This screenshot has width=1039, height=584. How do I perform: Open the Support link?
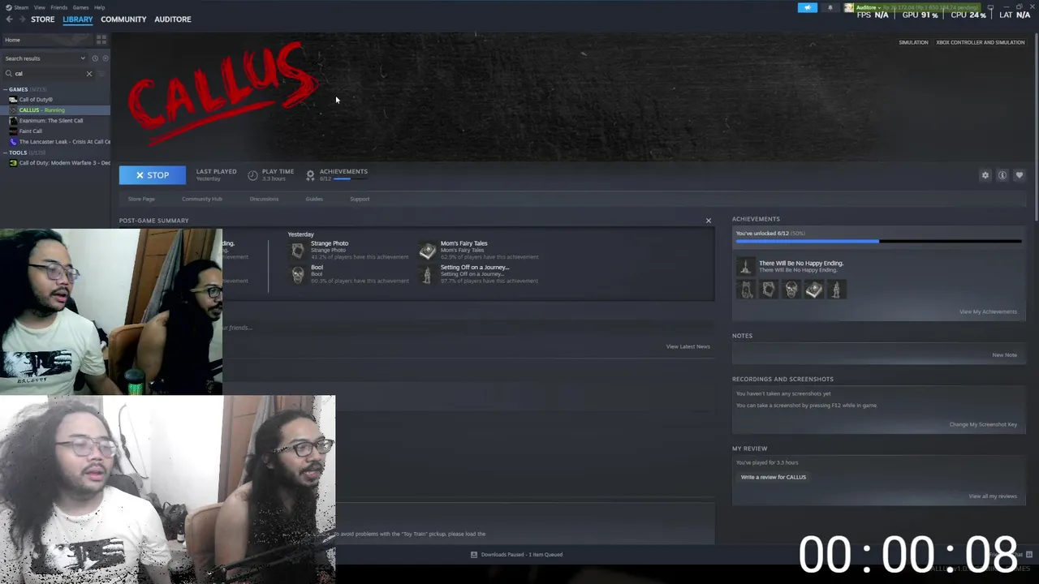(360, 199)
